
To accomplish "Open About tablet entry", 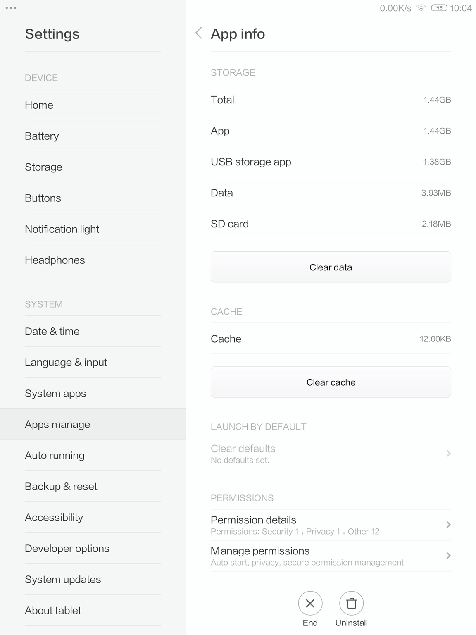I will coord(53,610).
